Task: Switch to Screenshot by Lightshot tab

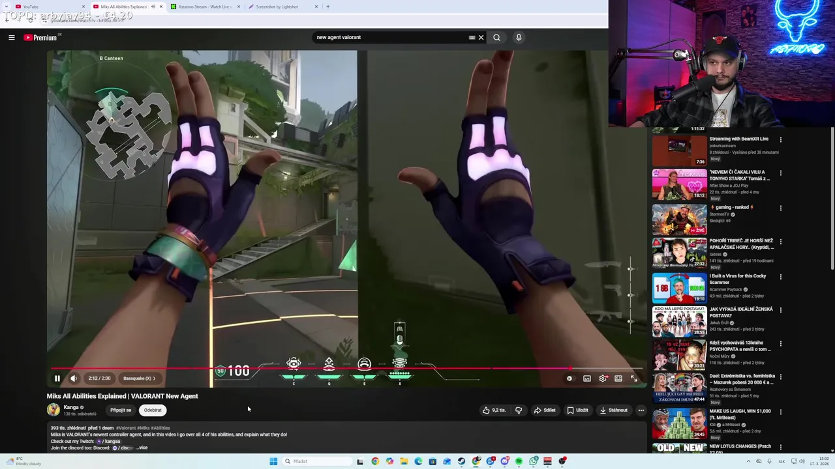Action: click(282, 7)
